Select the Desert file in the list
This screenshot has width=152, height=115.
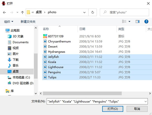[x=53, y=47]
